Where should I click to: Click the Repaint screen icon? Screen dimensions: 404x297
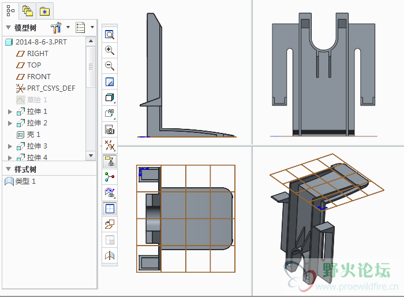pyautogui.click(x=110, y=82)
